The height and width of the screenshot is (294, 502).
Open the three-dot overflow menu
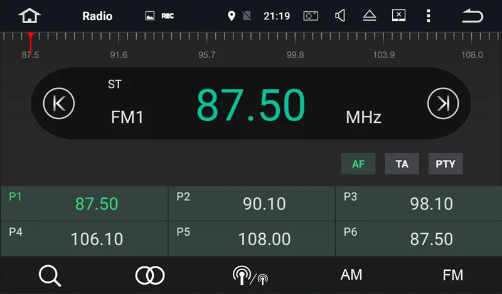tap(429, 15)
